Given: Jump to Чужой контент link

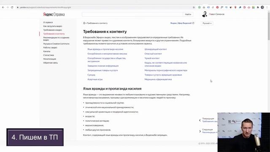Looking at the screenshot, I should coord(152,58).
